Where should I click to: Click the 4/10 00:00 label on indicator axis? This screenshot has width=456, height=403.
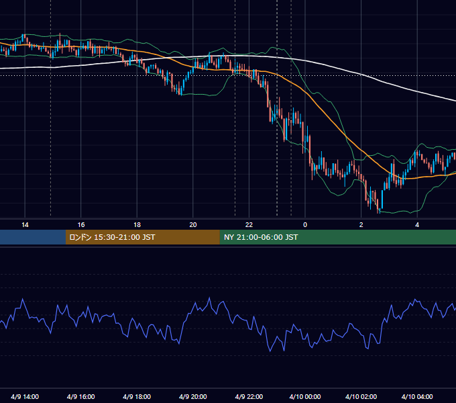point(305,396)
